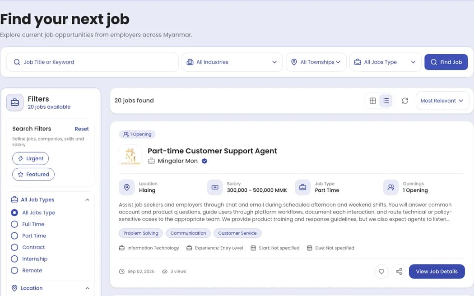Viewport: 474px width, 296px height.
Task: Click the Location pin icon for Hlaing
Action: (127, 187)
